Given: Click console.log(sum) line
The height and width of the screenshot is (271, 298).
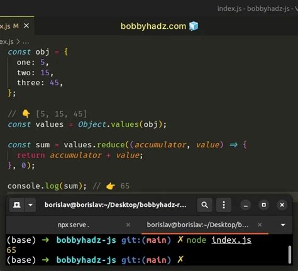Looking at the screenshot, I should coord(47,186).
